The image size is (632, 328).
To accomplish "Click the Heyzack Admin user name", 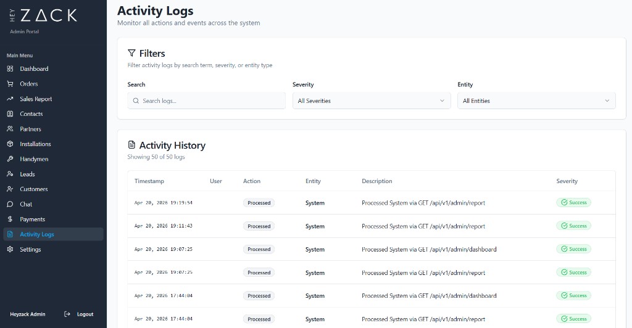I will tap(28, 314).
